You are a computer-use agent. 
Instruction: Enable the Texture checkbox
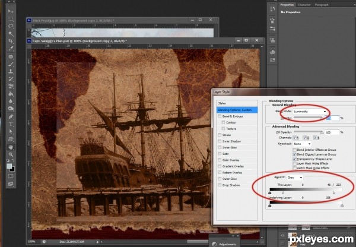[x=224, y=129]
